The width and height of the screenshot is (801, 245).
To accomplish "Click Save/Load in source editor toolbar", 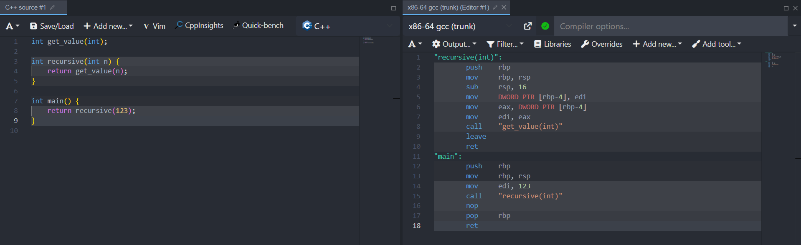I will (x=52, y=26).
